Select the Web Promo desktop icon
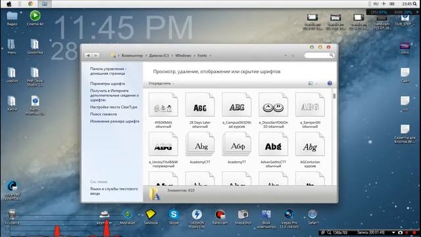Screen dimensions: 421x237 [35, 105]
